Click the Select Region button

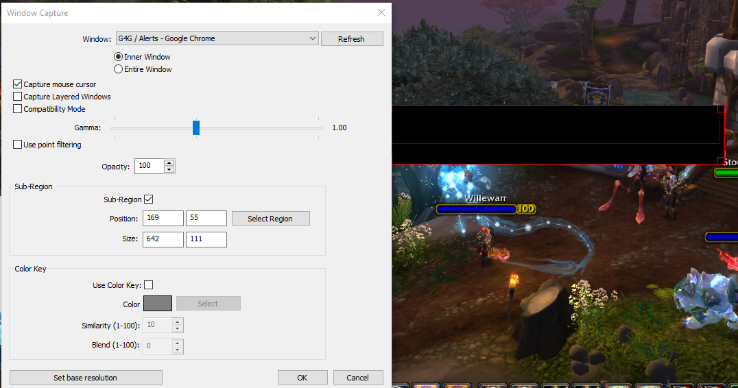(271, 218)
